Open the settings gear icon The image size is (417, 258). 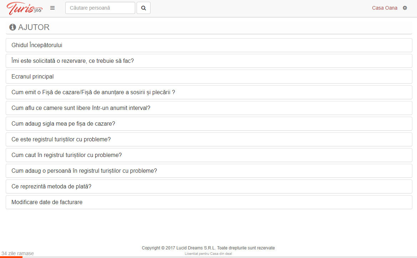pos(405,8)
